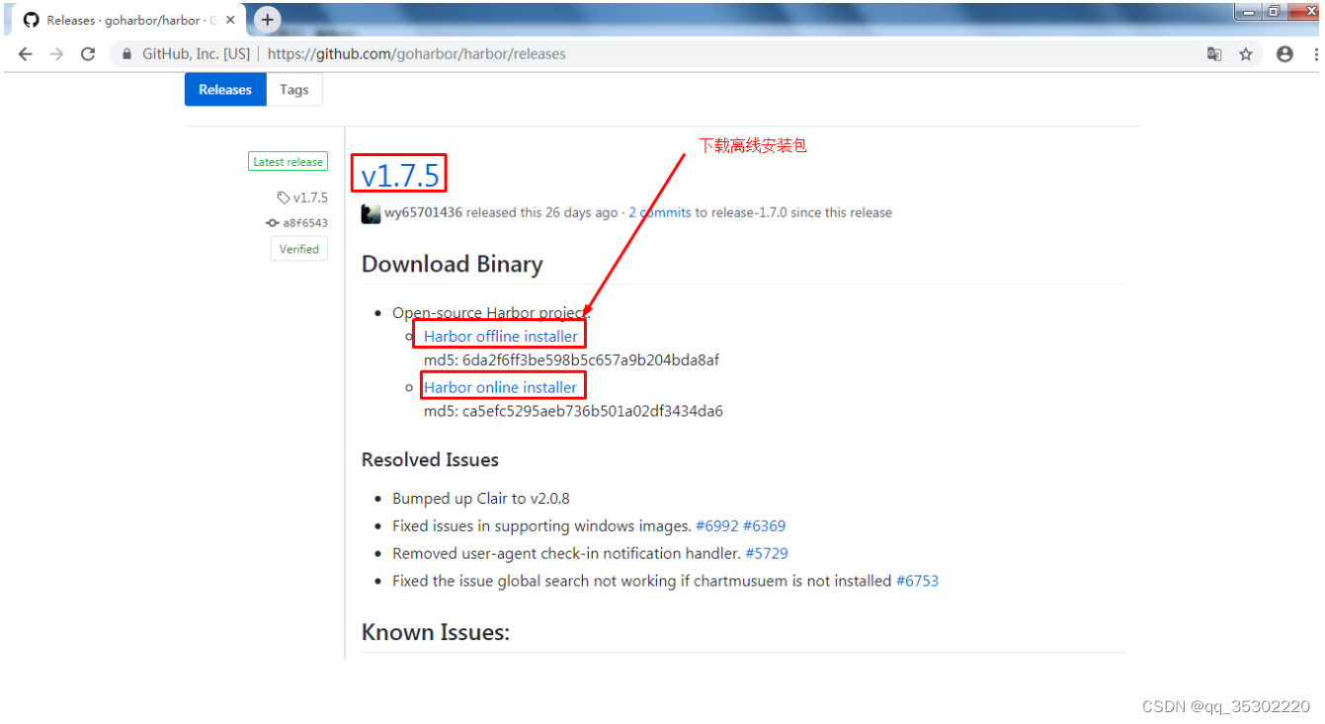Click the Resolved Issues heading
This screenshot has width=1325, height=724.
pos(430,460)
